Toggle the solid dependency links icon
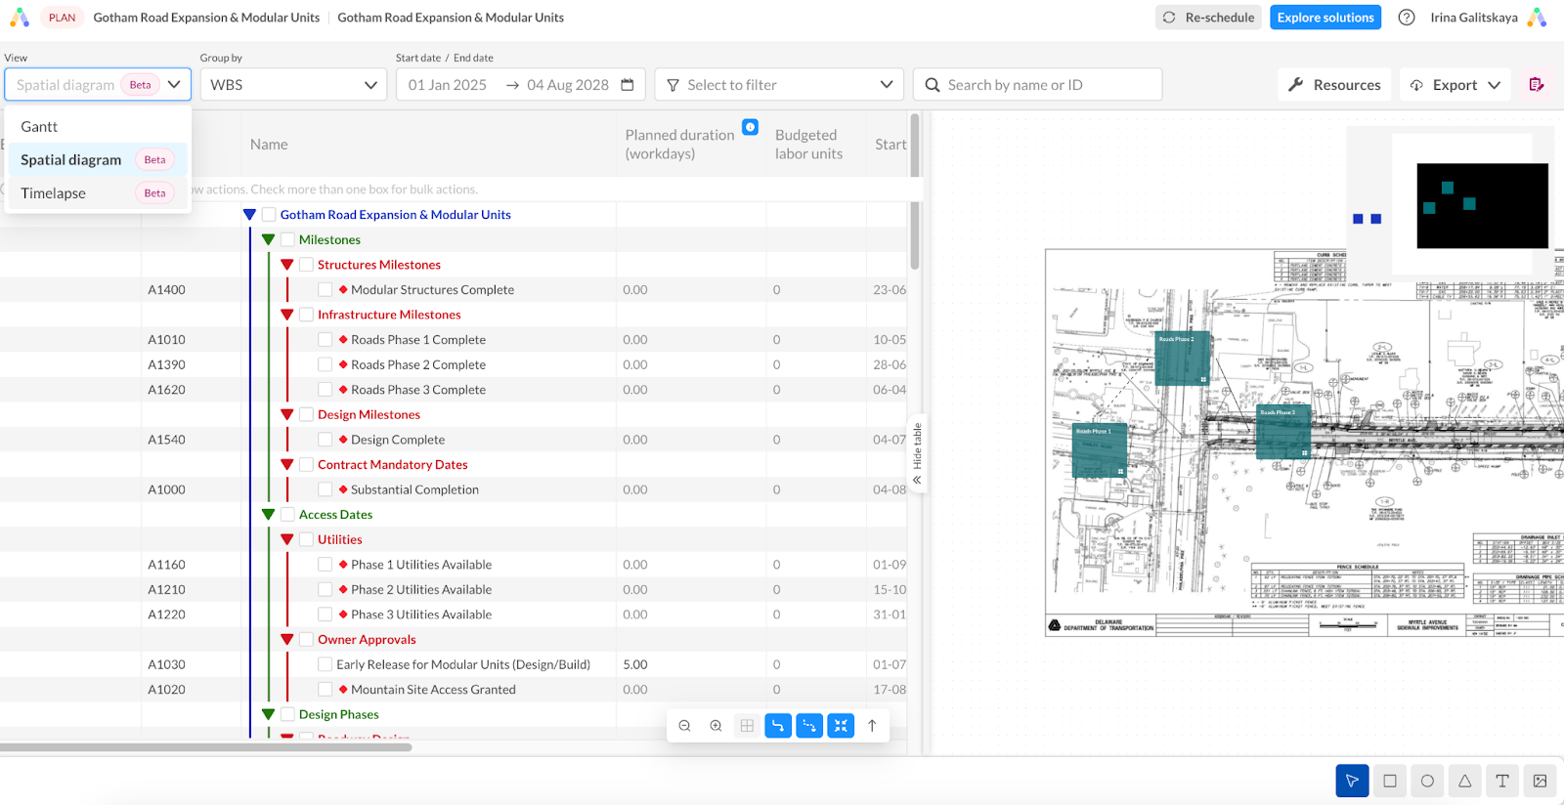 point(778,726)
